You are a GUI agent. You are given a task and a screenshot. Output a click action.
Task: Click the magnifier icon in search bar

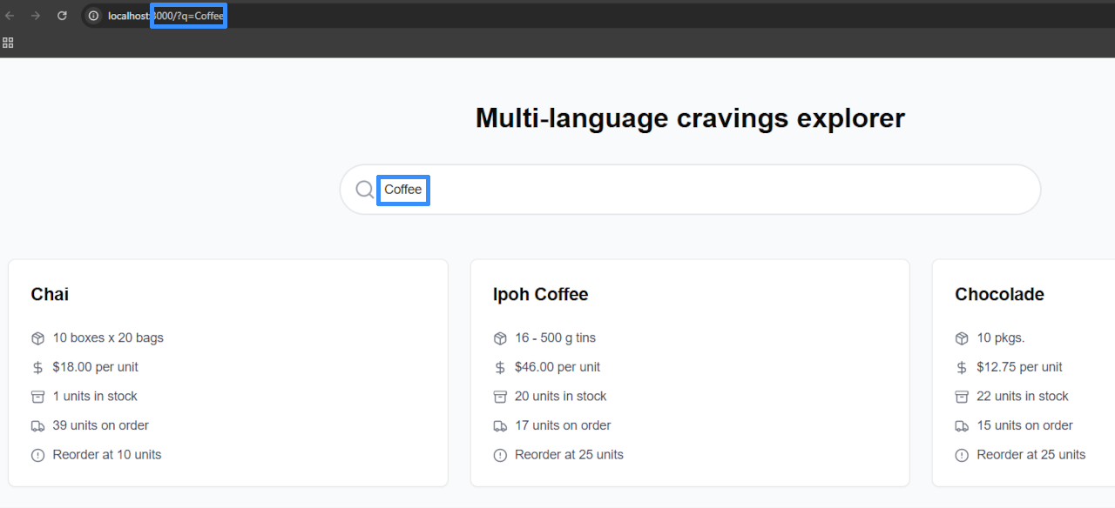click(x=365, y=190)
